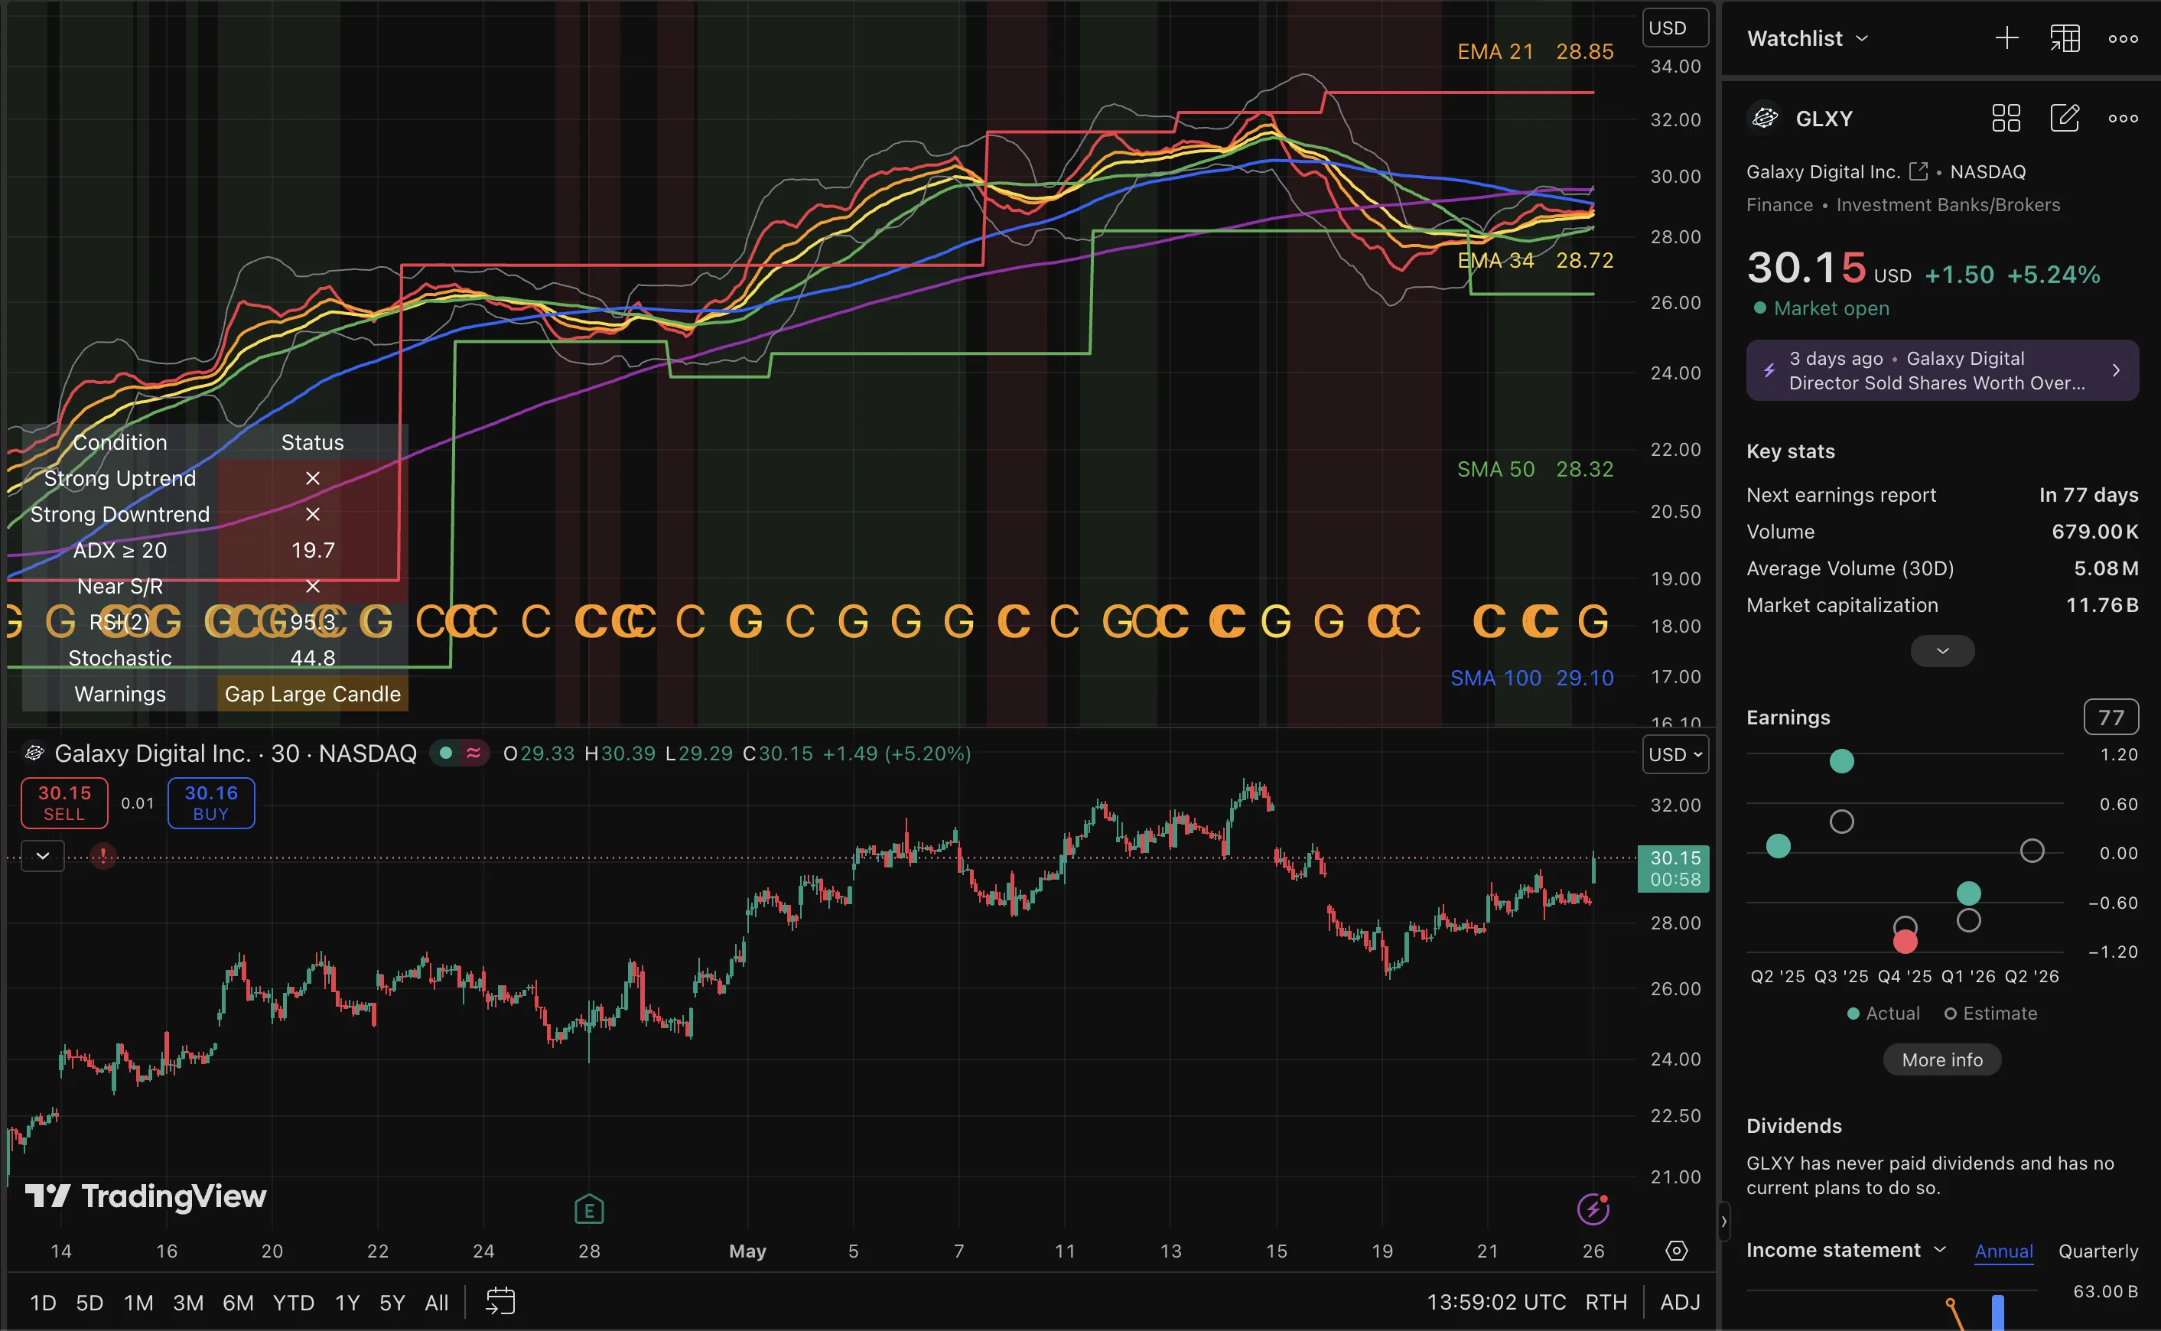Select the 1D time range
The image size is (2161, 1331).
point(43,1302)
